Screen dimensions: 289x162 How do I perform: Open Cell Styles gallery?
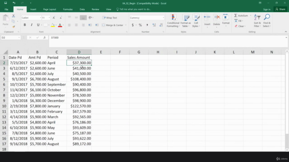pyautogui.click(x=196, y=21)
